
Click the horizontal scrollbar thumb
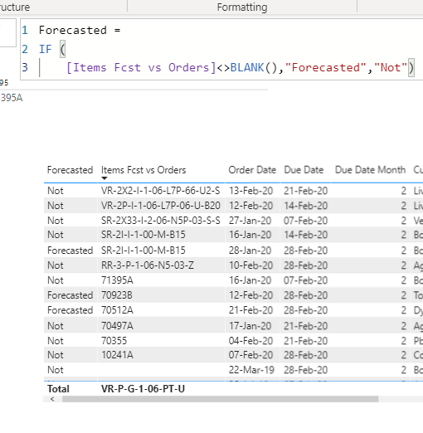point(220,399)
